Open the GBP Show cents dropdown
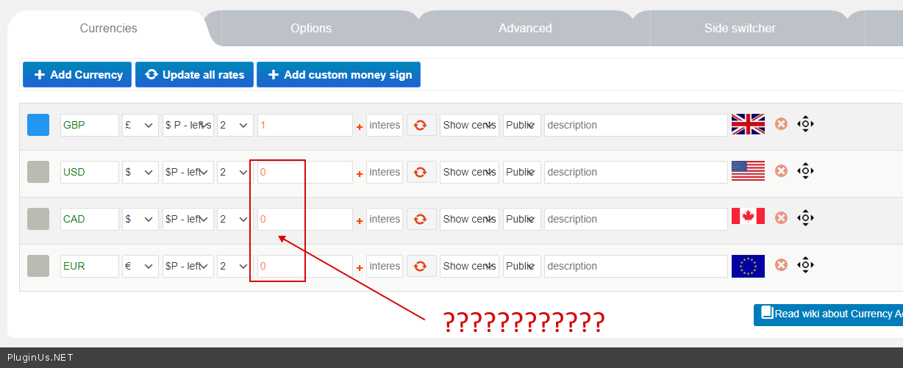Viewport: 903px width, 368px height. [470, 125]
